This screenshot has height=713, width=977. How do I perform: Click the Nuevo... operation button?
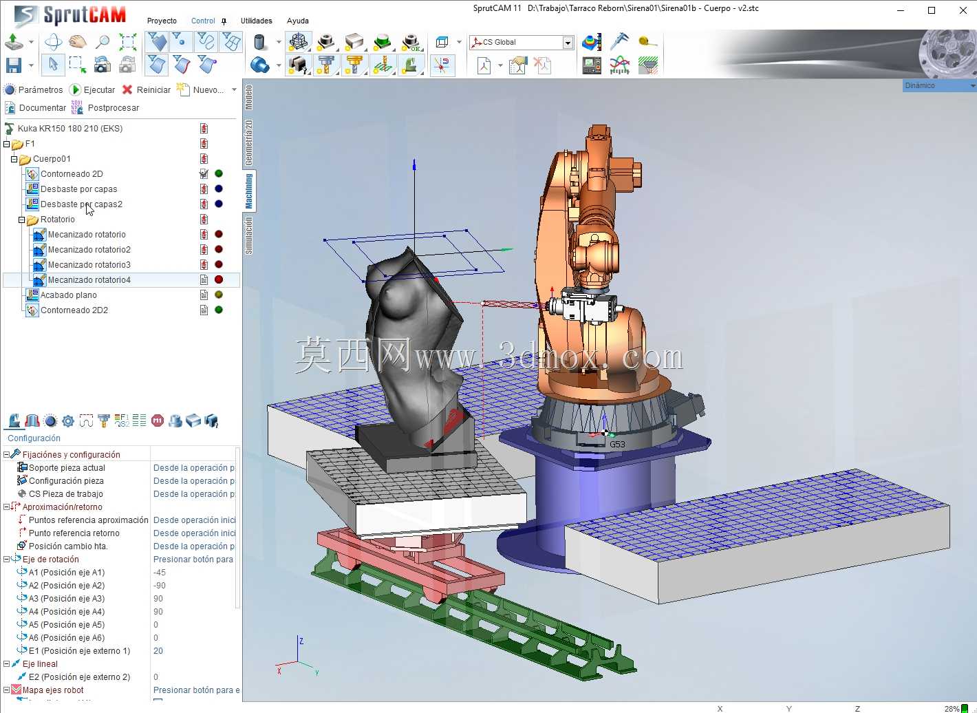coord(200,89)
